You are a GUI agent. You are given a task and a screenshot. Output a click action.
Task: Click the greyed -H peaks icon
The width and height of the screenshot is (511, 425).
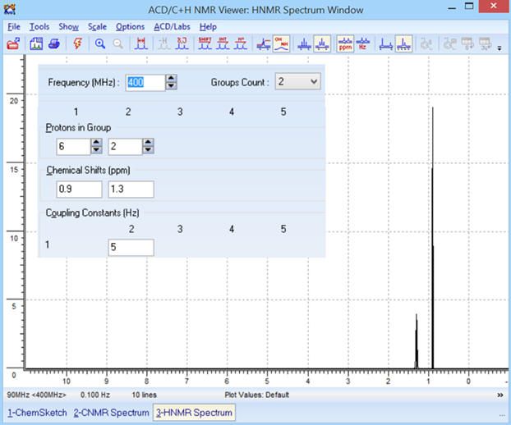(164, 43)
